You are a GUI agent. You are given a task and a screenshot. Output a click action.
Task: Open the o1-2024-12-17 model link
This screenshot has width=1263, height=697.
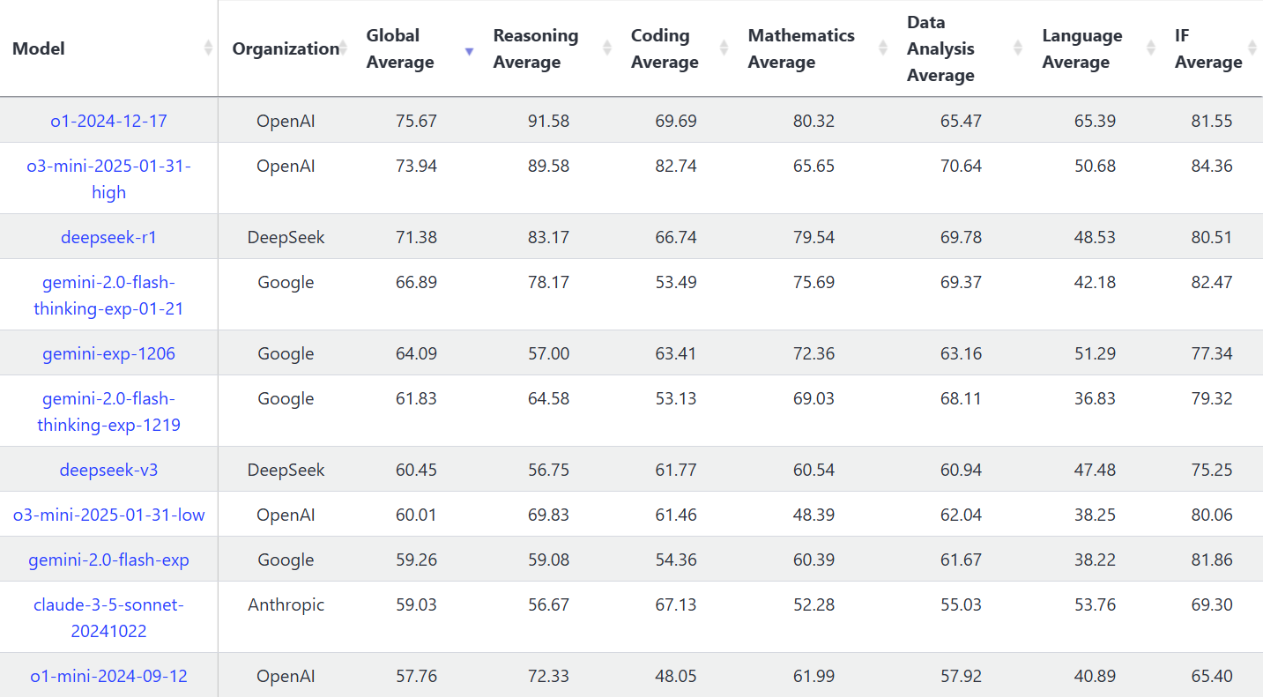pos(108,121)
